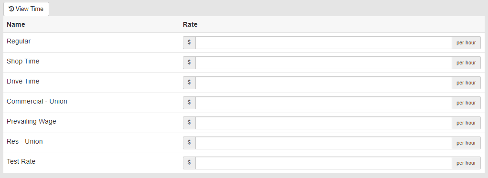Click the dollar sign in Drive Time row
488x178 pixels.
point(189,83)
